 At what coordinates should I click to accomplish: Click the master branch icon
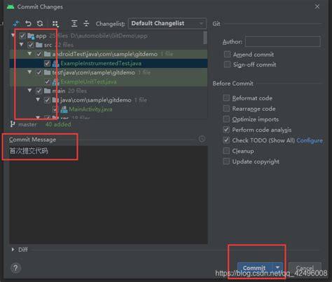tap(13, 124)
